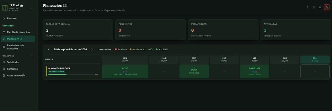Click the APROBADAS summary card
Viewport: 332px width, 111px height.
[x=296, y=30]
